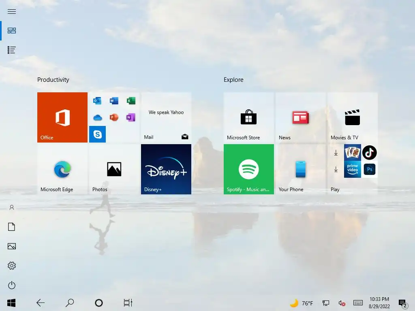Open OneNote small tile
The width and height of the screenshot is (415, 311).
click(131, 117)
